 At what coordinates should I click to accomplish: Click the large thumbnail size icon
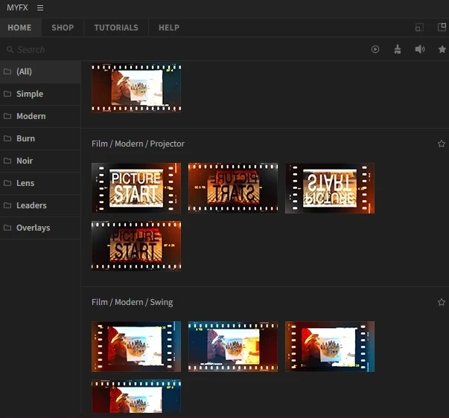tap(442, 28)
